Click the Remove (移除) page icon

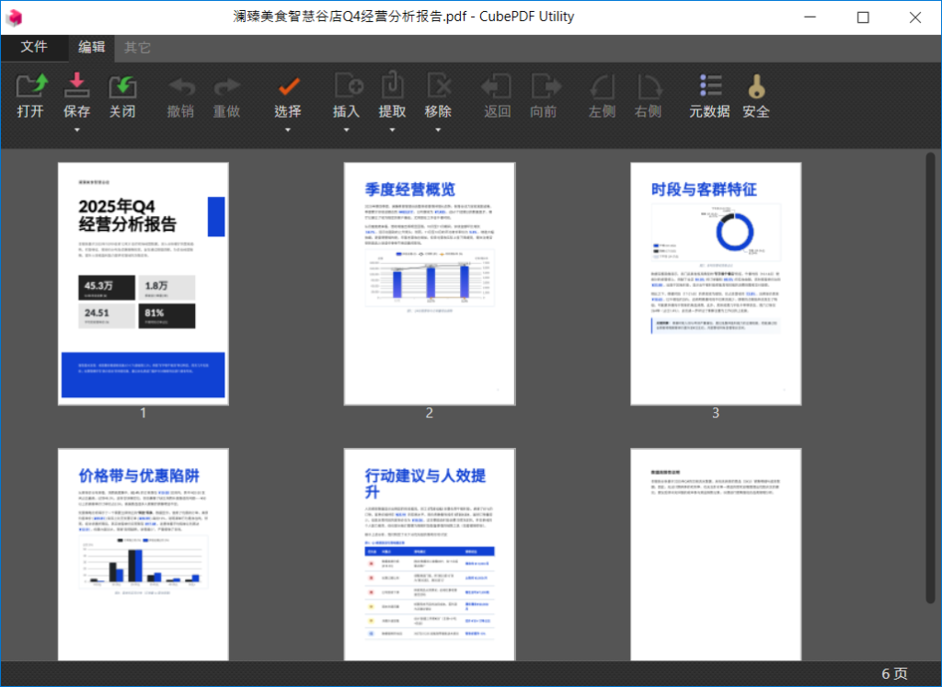(439, 88)
